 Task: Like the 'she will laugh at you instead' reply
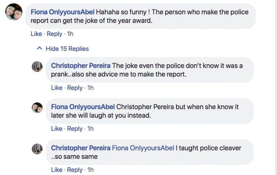click(57, 128)
